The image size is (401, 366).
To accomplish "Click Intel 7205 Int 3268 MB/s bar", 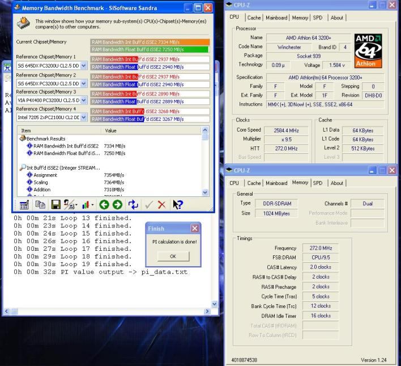I will pyautogui.click(x=150, y=111).
